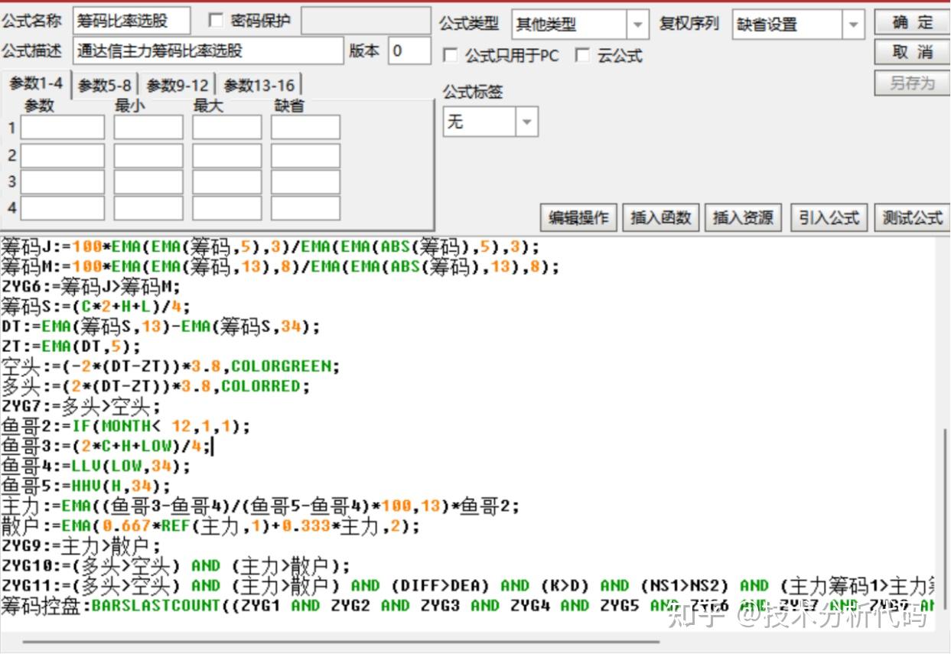Viewport: 951px width, 654px height.
Task: Click the password input field
Action: (x=366, y=21)
